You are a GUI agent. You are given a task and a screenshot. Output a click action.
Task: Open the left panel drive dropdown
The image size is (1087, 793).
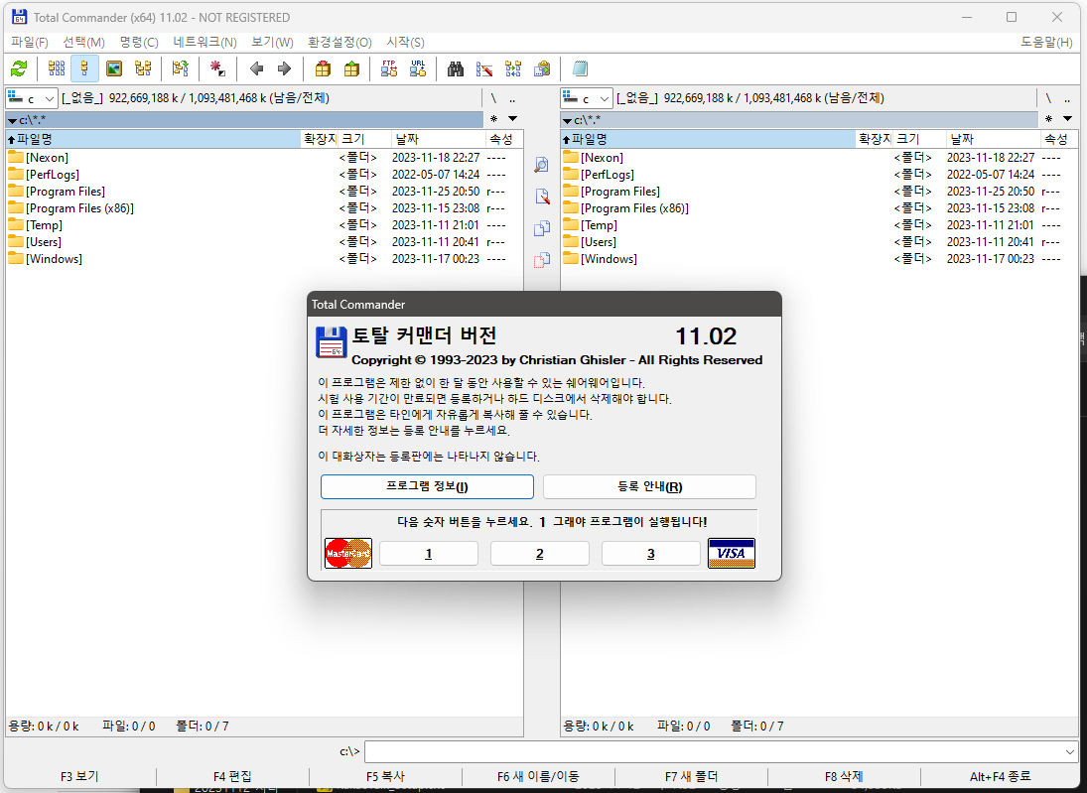coord(32,98)
